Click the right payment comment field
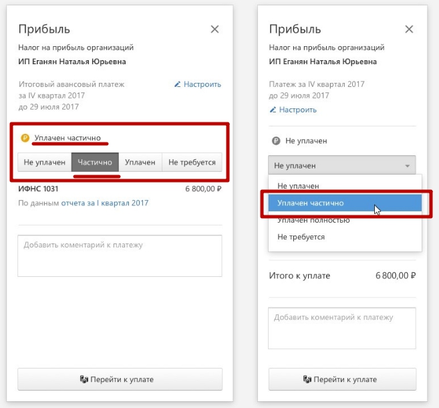This screenshot has width=439, height=408. [342, 328]
